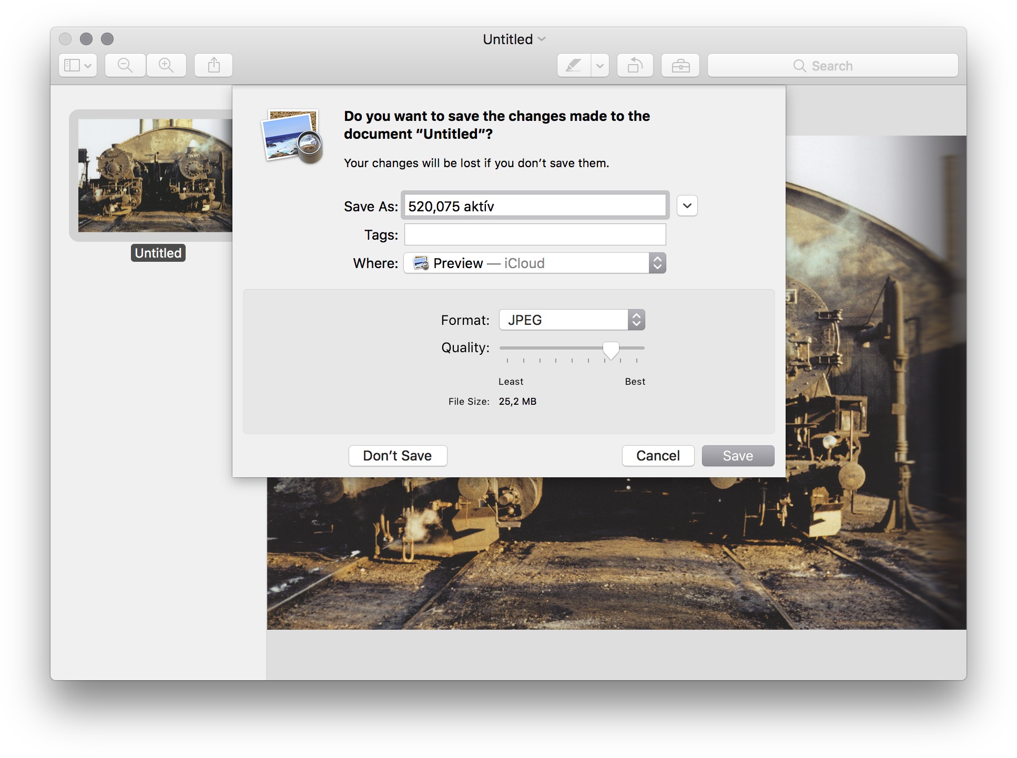The width and height of the screenshot is (1017, 758).
Task: Click the Quality slider handle
Action: pyautogui.click(x=611, y=350)
